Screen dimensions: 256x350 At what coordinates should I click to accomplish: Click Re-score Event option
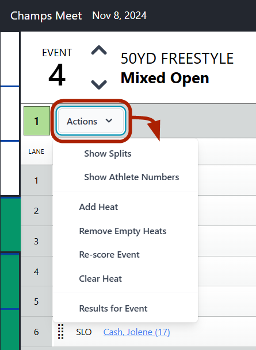coord(109,255)
